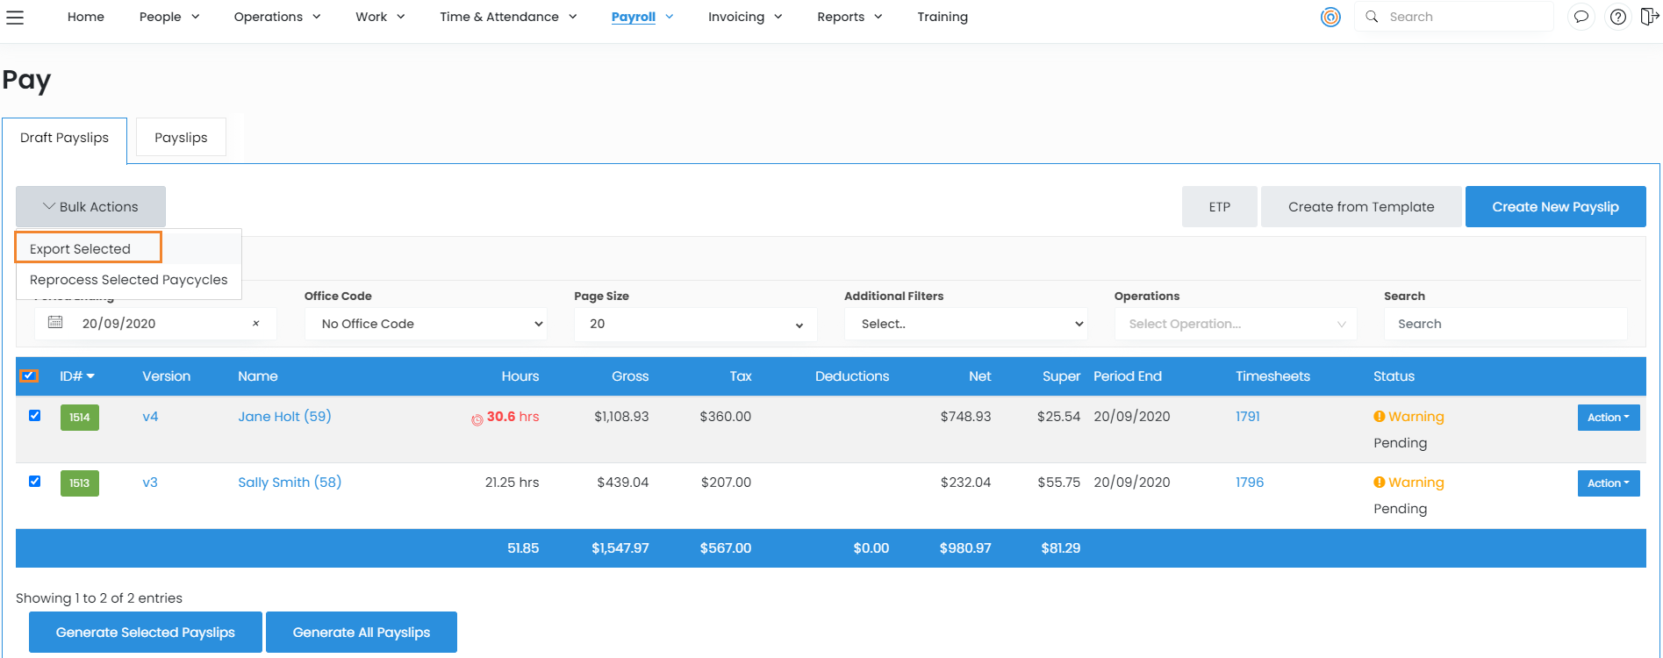Click the 1514 payslip ID badge

80,418
